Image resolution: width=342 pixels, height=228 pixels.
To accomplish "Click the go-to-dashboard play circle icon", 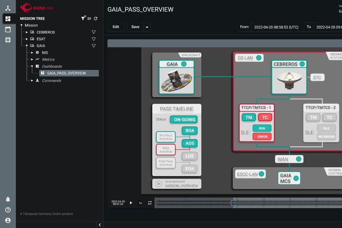I will pyautogui.click(x=159, y=184).
